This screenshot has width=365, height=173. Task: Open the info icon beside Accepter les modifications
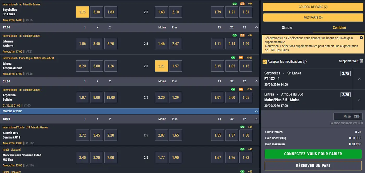pos(305,62)
